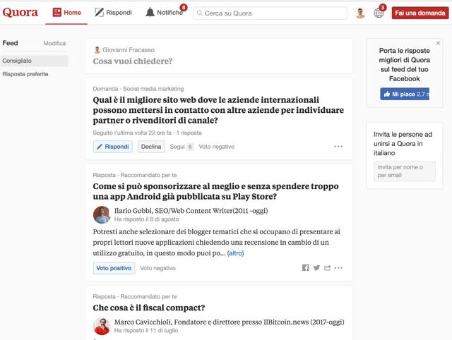Open Marco Cavicchioli avatar
Viewport: 452px width, 340px height.
point(102,326)
